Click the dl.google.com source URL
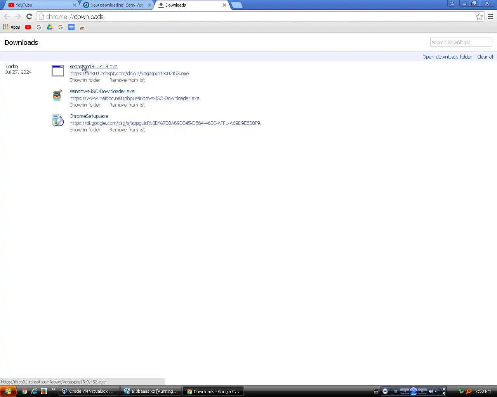Image resolution: width=497 pixels, height=397 pixels. click(x=166, y=123)
